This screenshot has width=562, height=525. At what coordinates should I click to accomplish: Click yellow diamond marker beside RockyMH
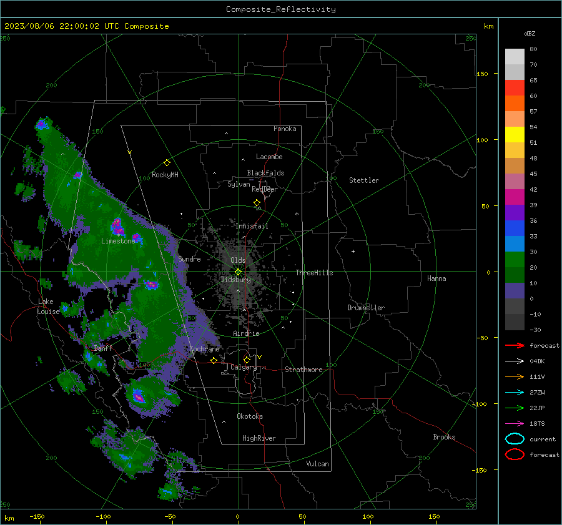pyautogui.click(x=167, y=163)
